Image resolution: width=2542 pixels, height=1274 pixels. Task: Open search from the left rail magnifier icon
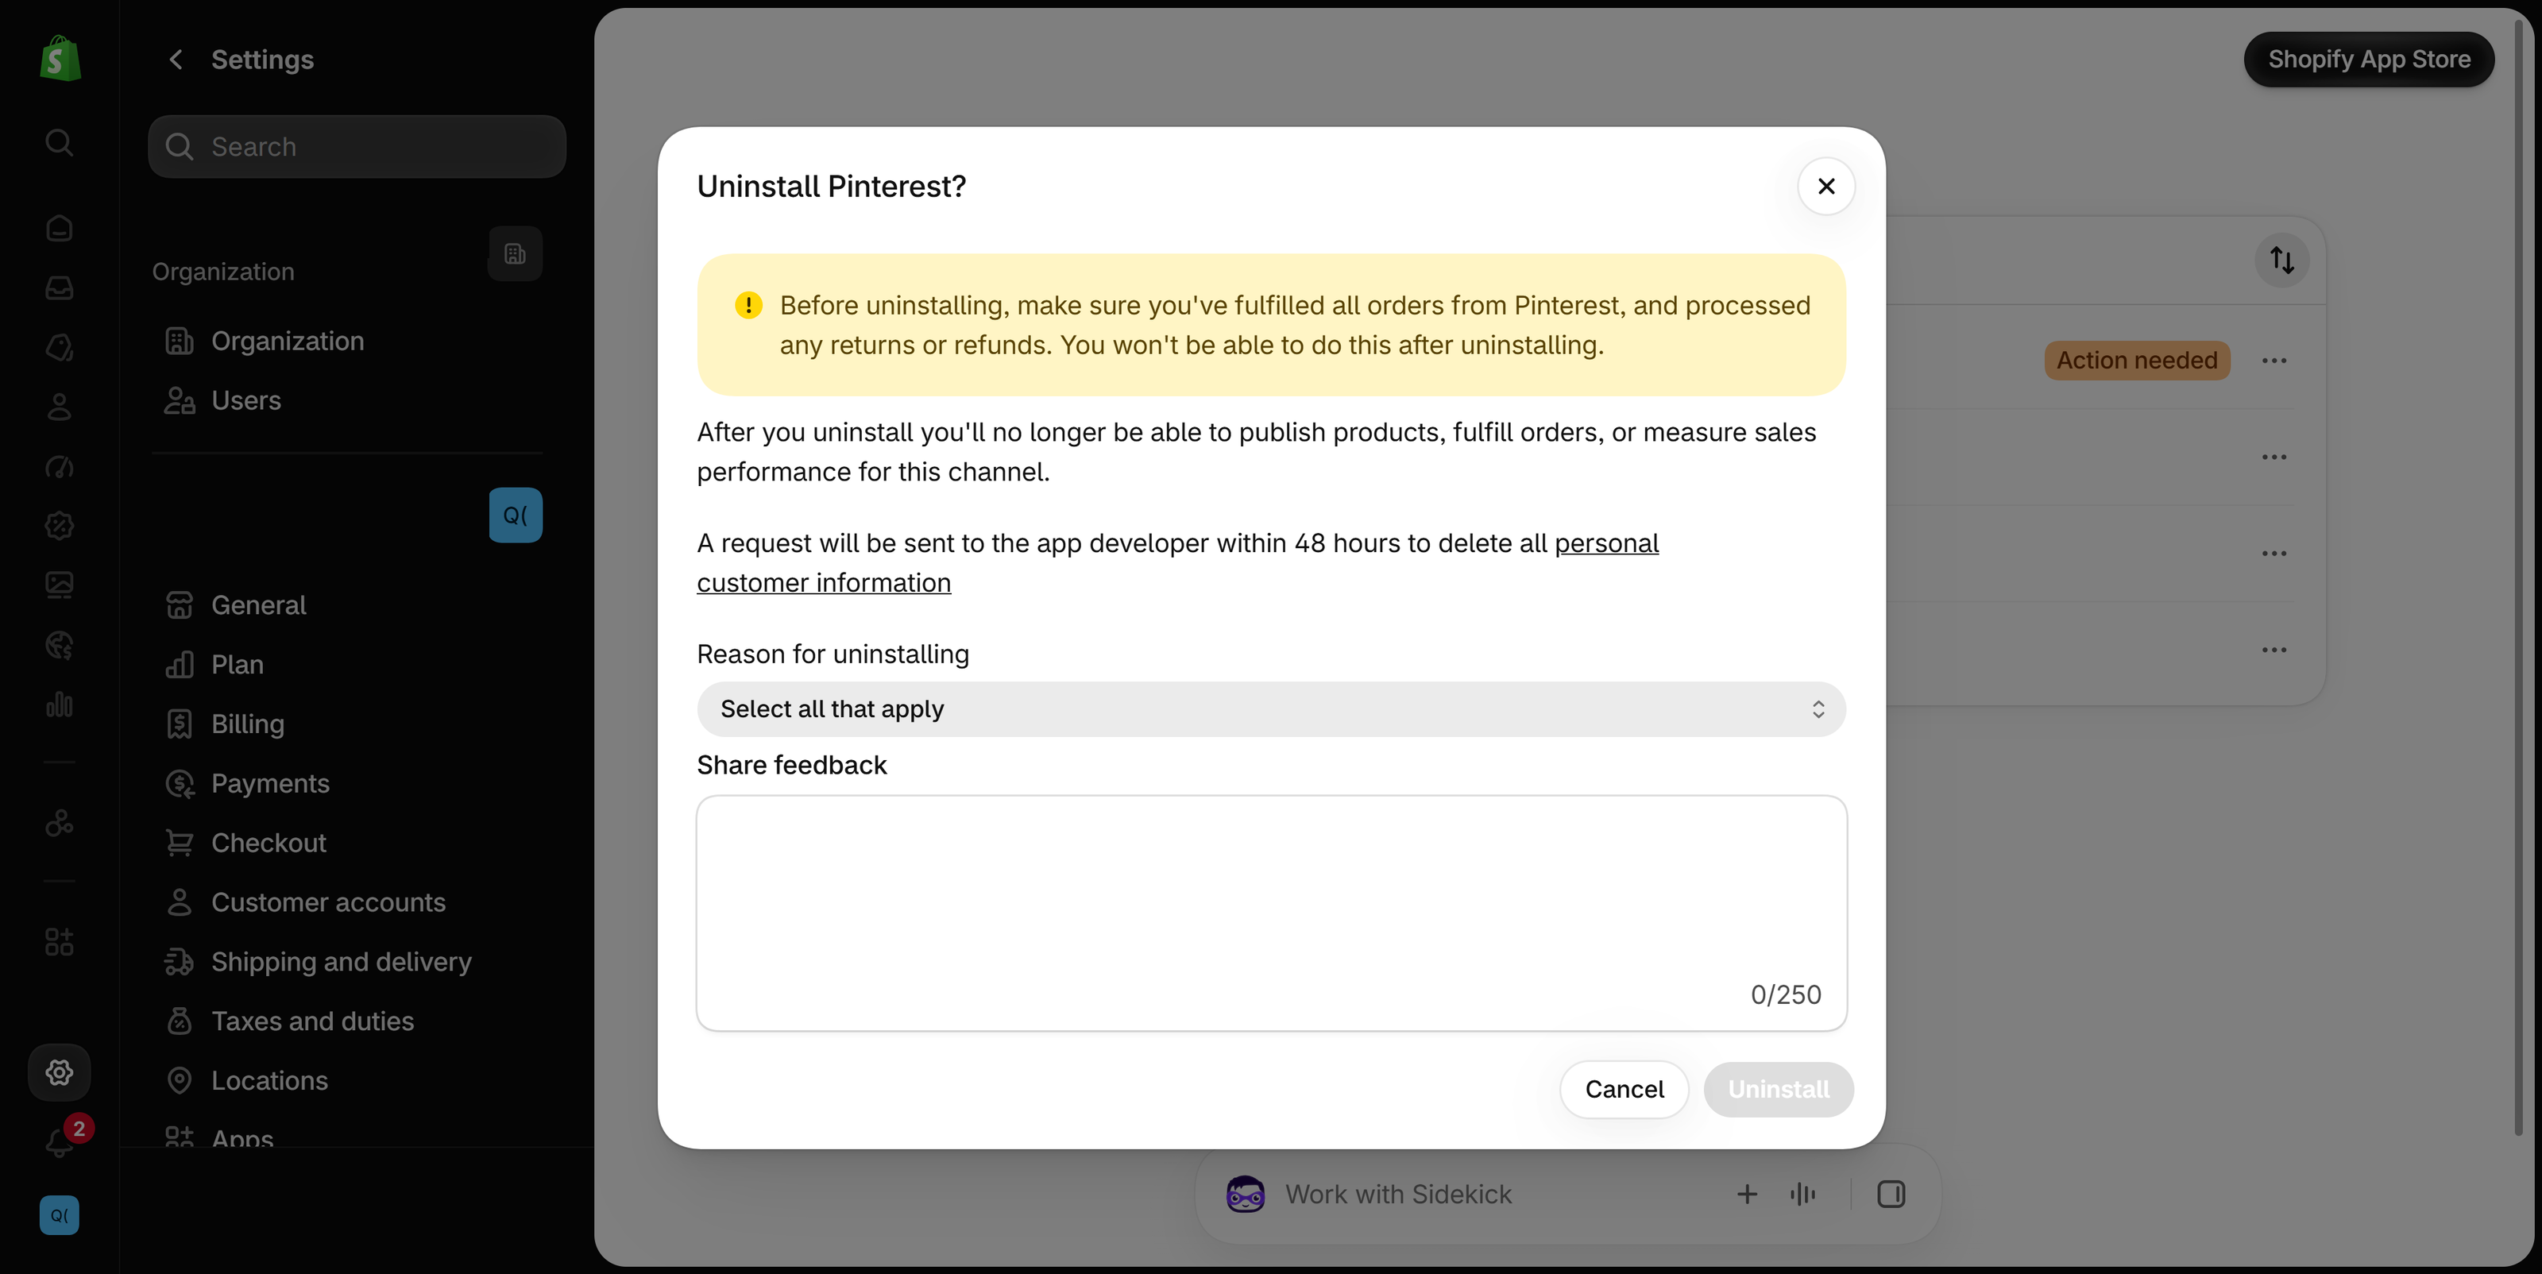tap(60, 142)
